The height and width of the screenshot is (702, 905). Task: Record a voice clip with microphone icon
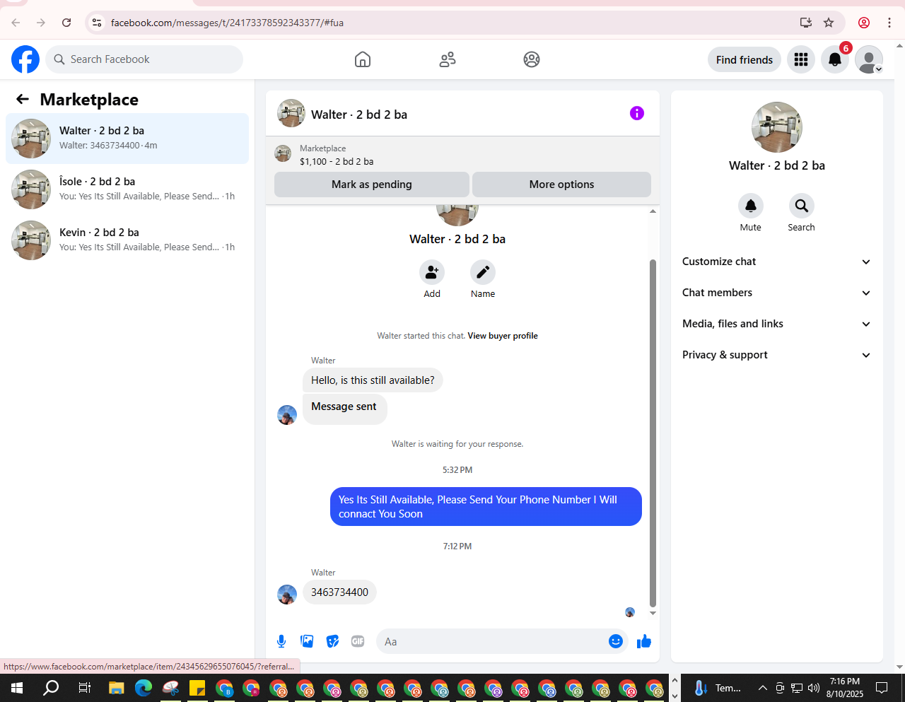pos(281,641)
